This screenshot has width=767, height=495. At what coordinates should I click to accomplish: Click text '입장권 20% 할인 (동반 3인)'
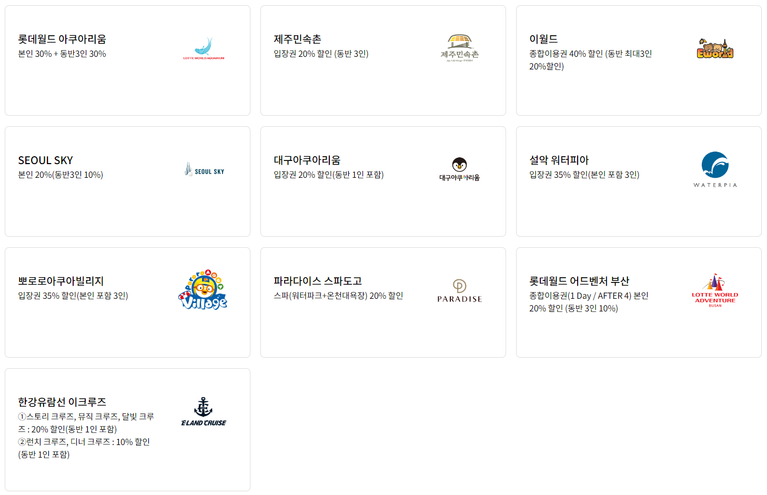[321, 54]
